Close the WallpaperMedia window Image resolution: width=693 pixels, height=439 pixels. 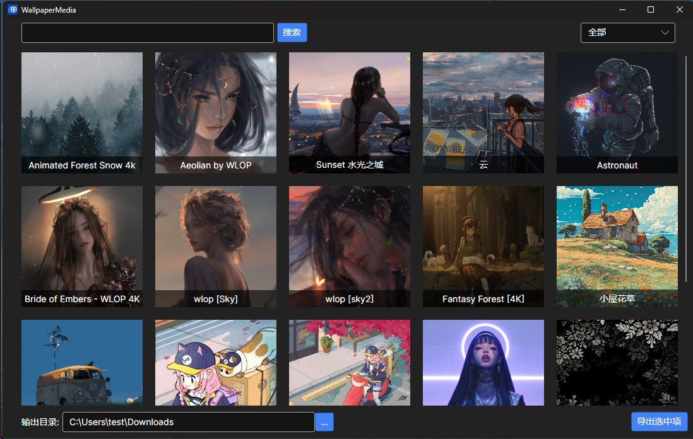[x=679, y=9]
